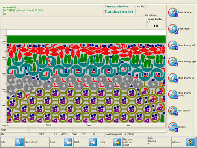Click the Zoom factor value 1.0
Screen dimensions: 197x148
(156, 26)
